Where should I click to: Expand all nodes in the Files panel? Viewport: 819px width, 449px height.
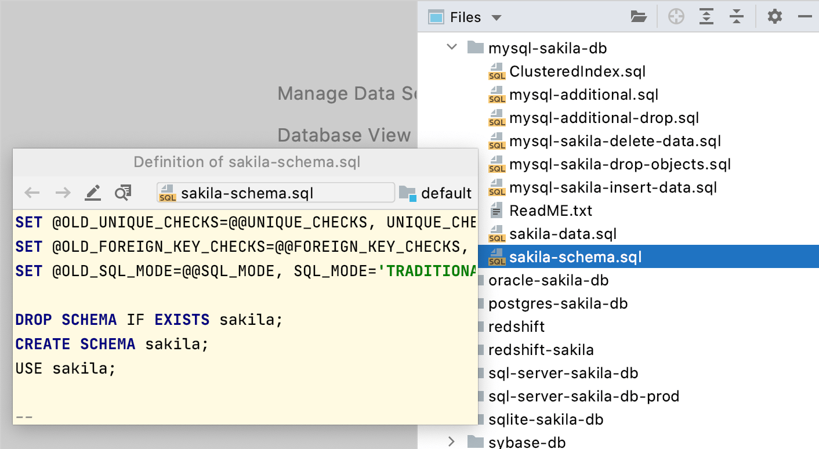click(706, 16)
